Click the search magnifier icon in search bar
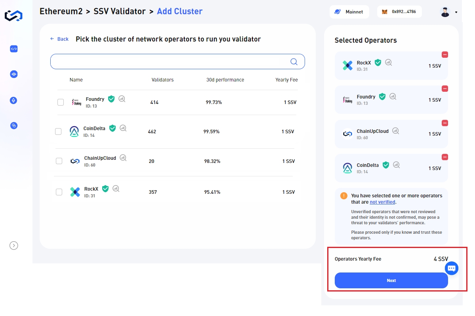Image resolution: width=475 pixels, height=316 pixels. pyautogui.click(x=294, y=62)
